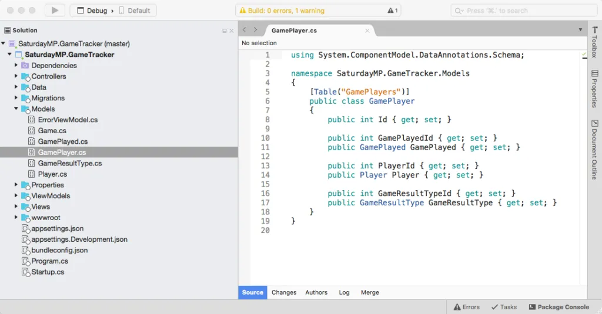Click the Game.cs file icon
The width and height of the screenshot is (602, 314).
tap(32, 131)
